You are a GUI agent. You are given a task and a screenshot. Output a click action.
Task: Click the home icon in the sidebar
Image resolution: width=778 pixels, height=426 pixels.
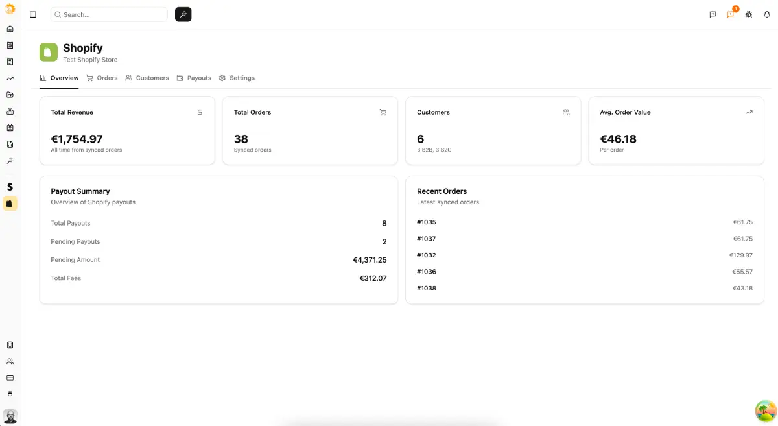(x=10, y=29)
